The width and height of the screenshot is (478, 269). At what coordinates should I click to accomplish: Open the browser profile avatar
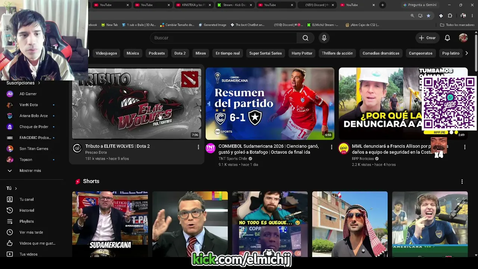point(463,16)
